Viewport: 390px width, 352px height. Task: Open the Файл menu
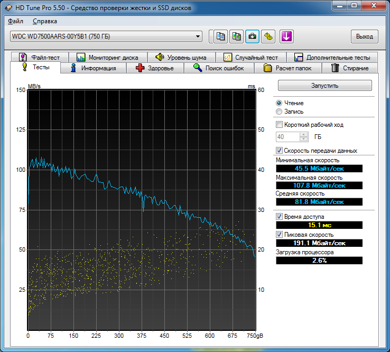click(15, 21)
